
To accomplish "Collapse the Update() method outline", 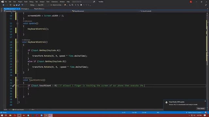I will point(17,23).
